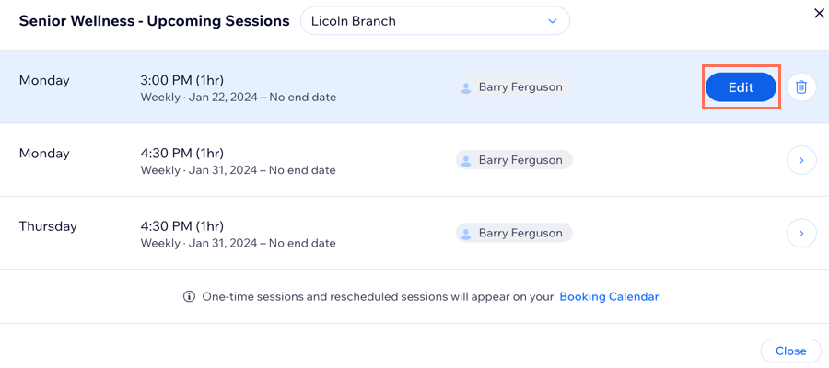Delete the Monday 3:00 PM session via trash icon
The height and width of the screenshot is (368, 829).
click(x=801, y=87)
